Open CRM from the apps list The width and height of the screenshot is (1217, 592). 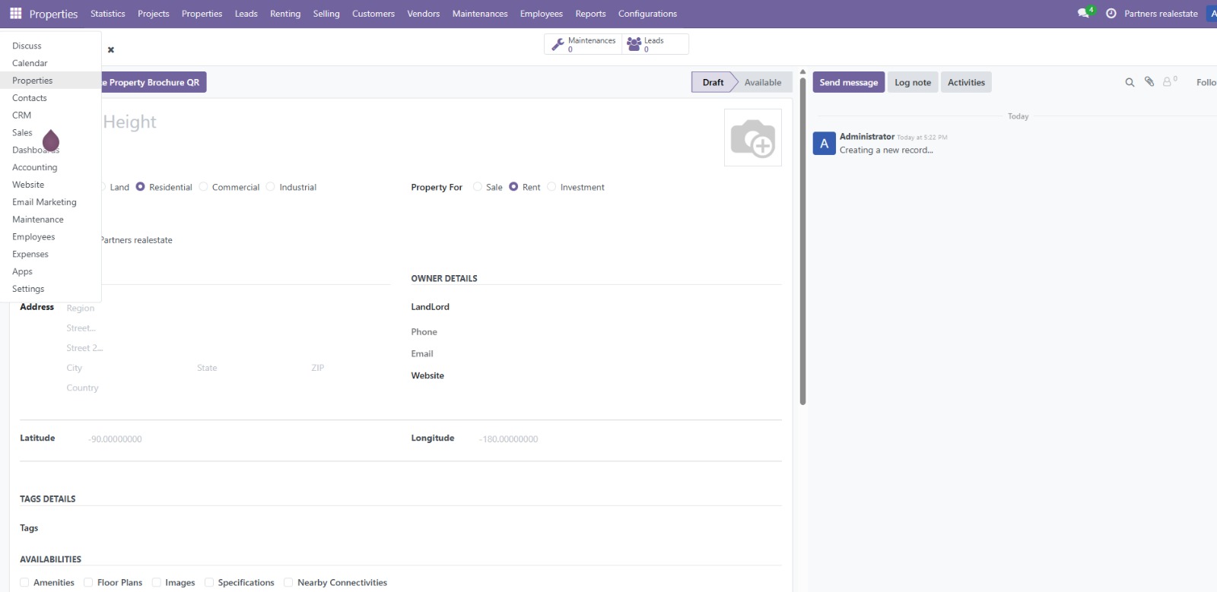pos(22,116)
